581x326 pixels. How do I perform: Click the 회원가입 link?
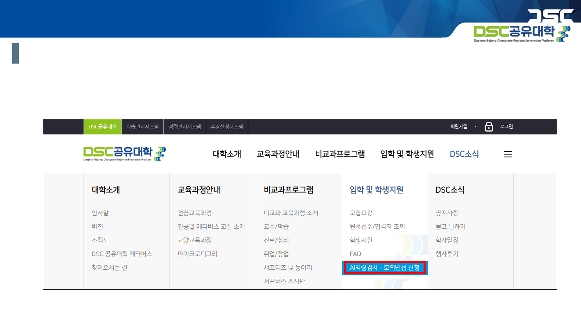tap(459, 127)
